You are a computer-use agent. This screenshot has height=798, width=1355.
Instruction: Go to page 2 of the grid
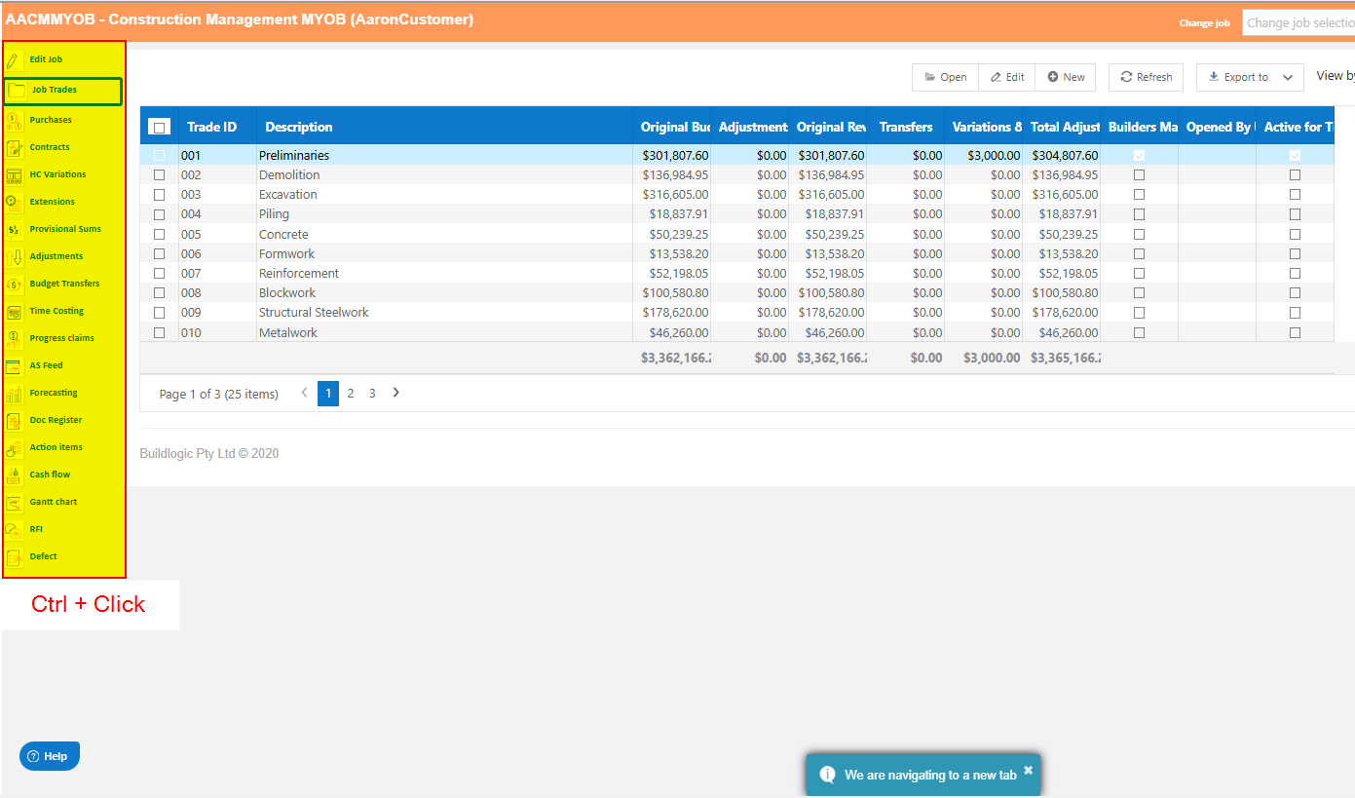click(x=351, y=394)
